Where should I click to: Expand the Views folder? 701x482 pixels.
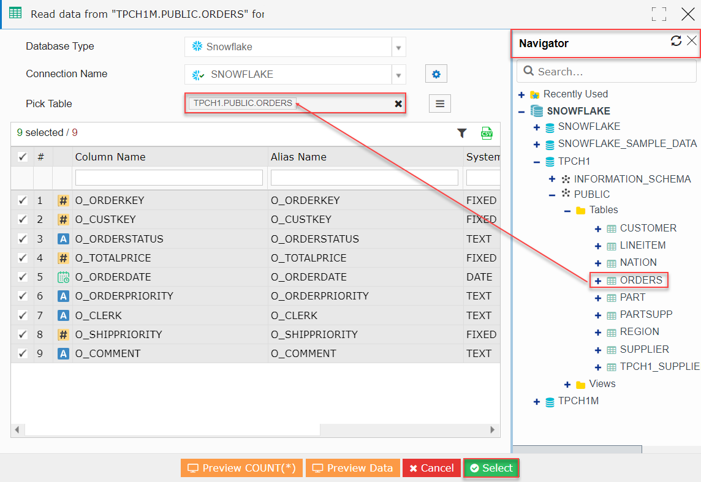pos(567,385)
